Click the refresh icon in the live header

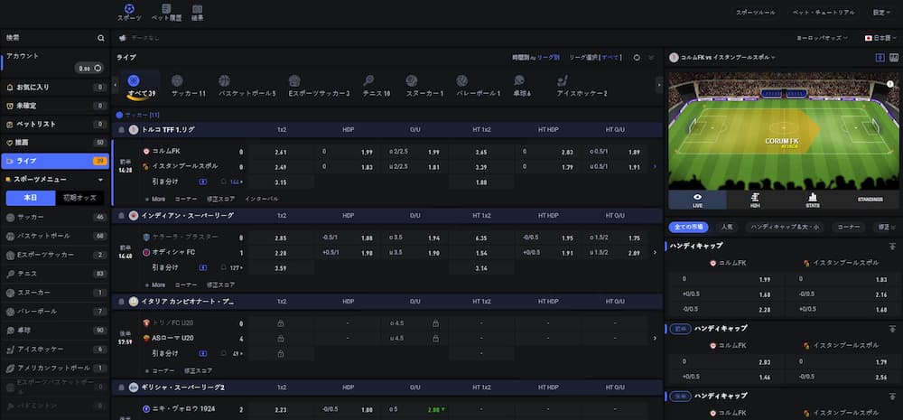[x=637, y=57]
